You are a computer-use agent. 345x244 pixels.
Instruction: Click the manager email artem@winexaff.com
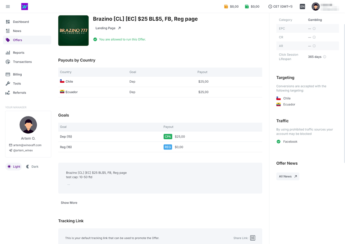(27, 145)
